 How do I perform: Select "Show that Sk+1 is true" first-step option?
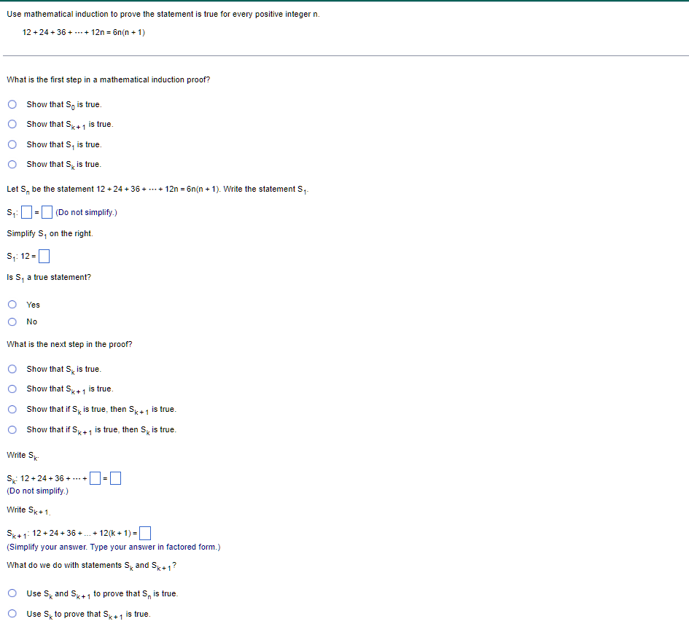[12, 124]
